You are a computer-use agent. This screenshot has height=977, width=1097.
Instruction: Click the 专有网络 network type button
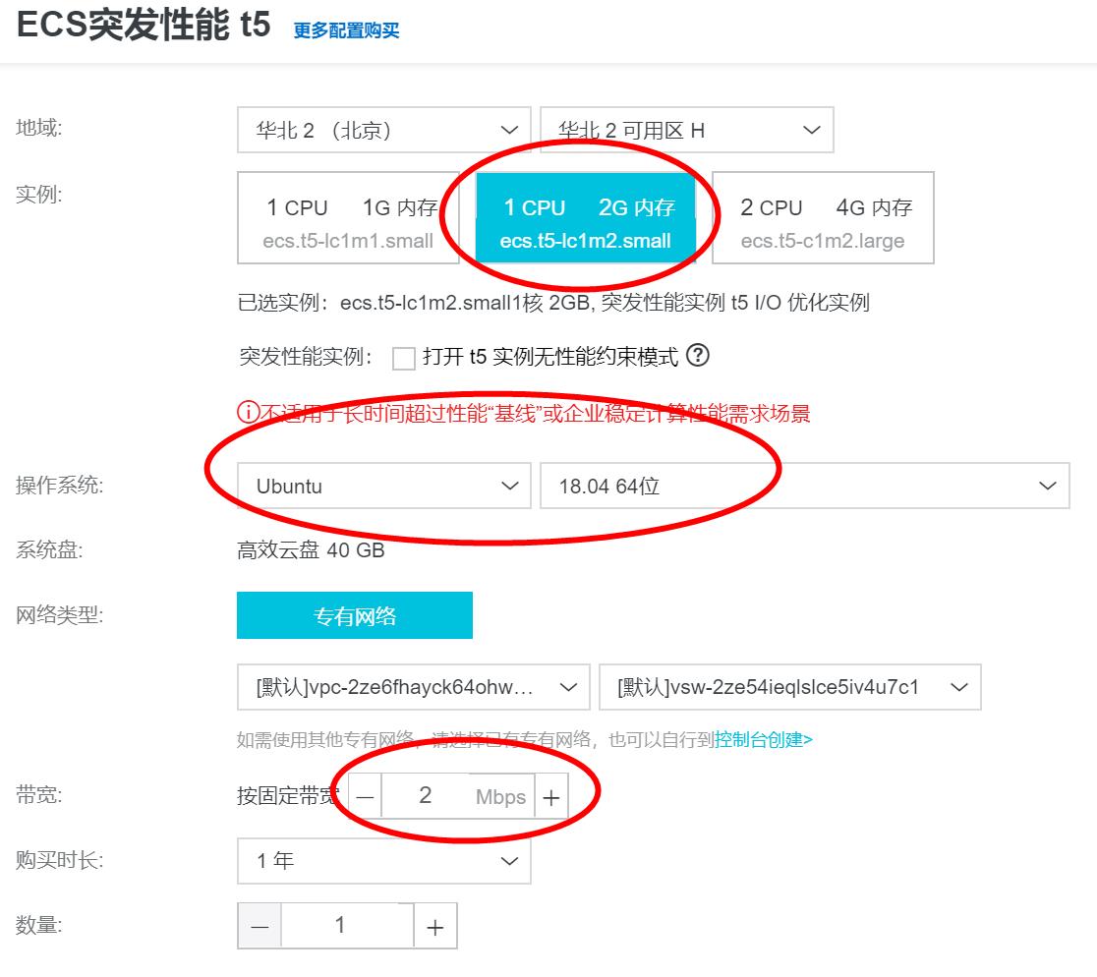tap(354, 615)
